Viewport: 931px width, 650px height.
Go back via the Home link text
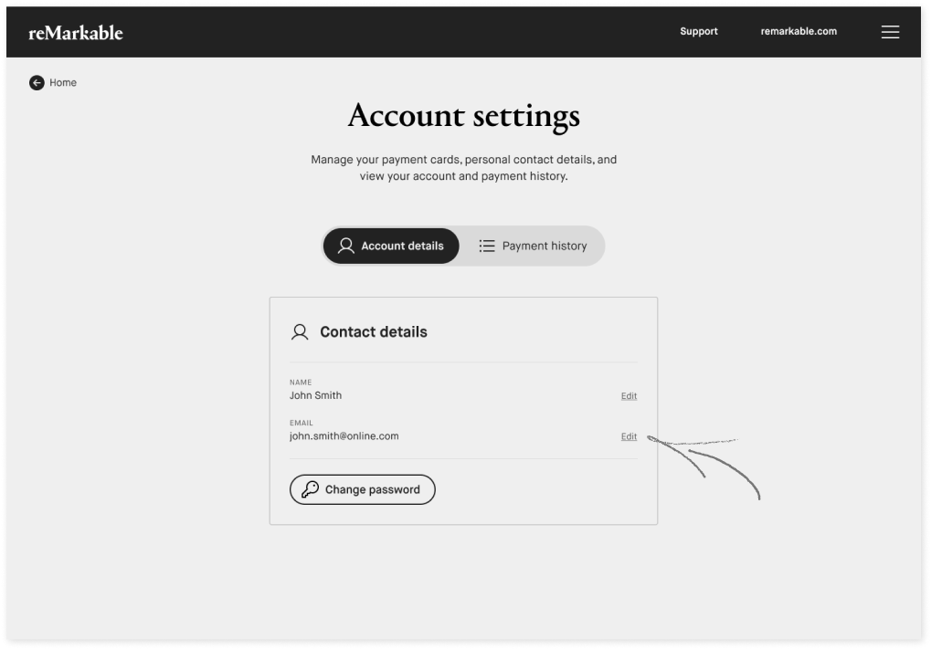point(63,82)
